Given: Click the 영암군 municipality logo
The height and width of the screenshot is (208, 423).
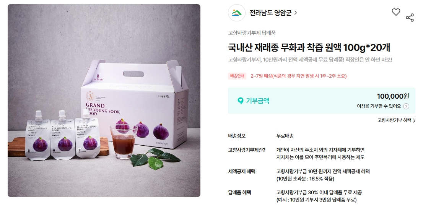Looking at the screenshot, I should tap(237, 13).
